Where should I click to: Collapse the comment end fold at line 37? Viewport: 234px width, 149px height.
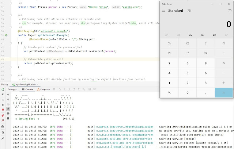click(x=11, y=27)
